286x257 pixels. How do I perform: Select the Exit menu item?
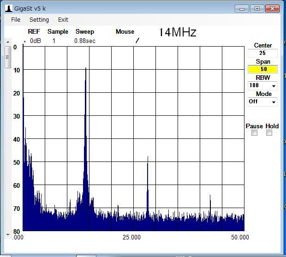(x=63, y=19)
